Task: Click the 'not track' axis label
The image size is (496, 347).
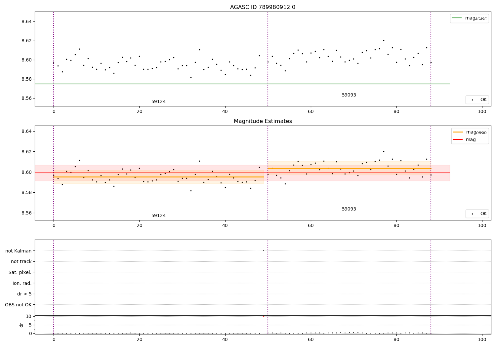Action: [x=21, y=262]
